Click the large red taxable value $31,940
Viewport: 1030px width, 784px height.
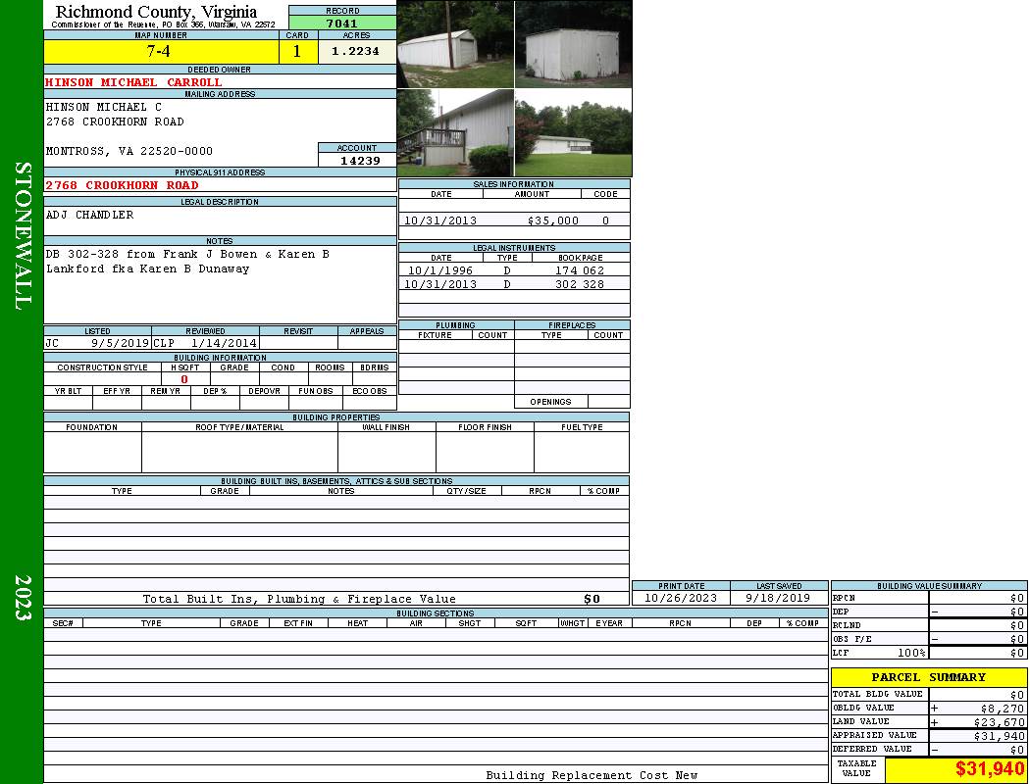(989, 769)
